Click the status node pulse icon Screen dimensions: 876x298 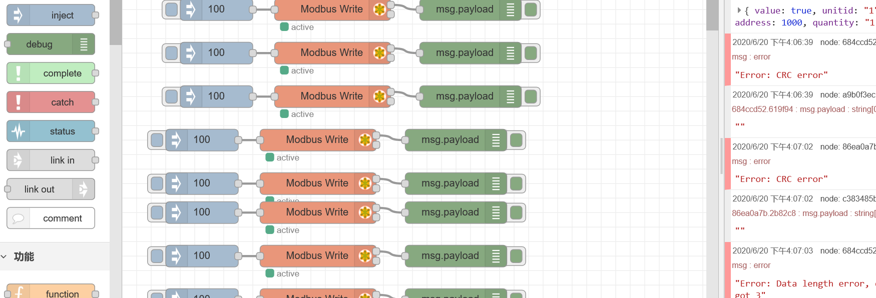point(19,131)
